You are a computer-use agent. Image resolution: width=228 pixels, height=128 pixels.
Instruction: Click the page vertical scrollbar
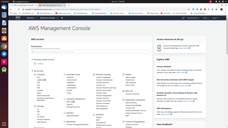pos(227,36)
